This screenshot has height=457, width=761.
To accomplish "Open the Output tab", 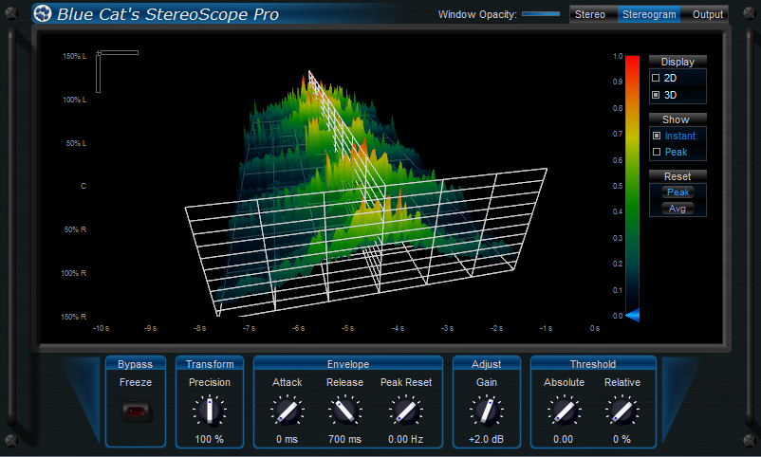I will [707, 14].
